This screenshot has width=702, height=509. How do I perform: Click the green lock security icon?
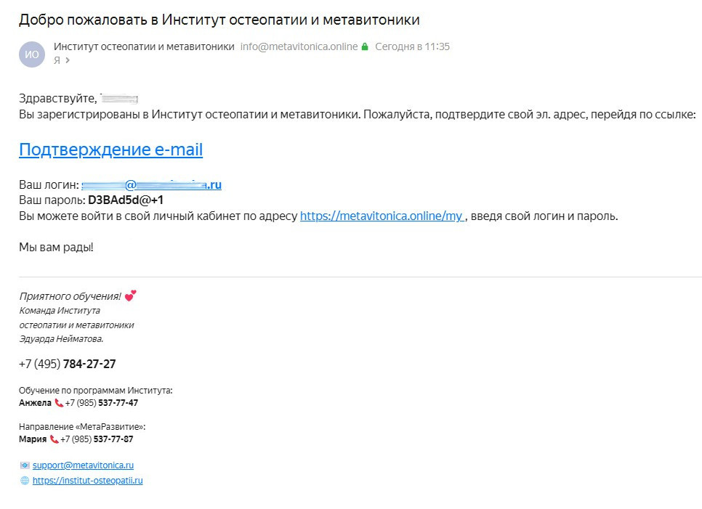pyautogui.click(x=365, y=46)
